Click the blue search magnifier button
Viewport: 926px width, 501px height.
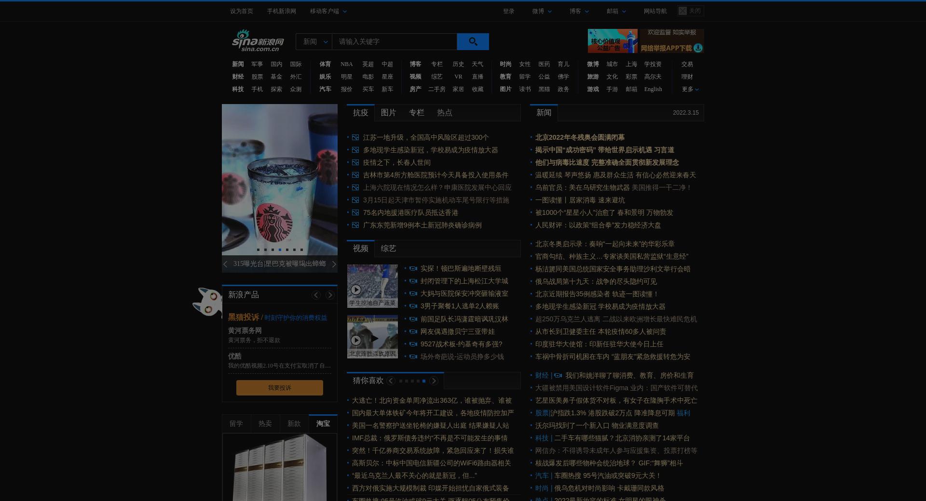pyautogui.click(x=473, y=42)
